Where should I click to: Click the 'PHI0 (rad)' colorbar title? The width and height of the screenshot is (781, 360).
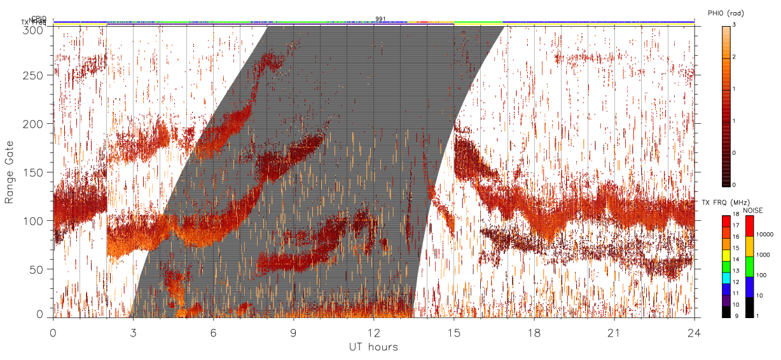726,13
